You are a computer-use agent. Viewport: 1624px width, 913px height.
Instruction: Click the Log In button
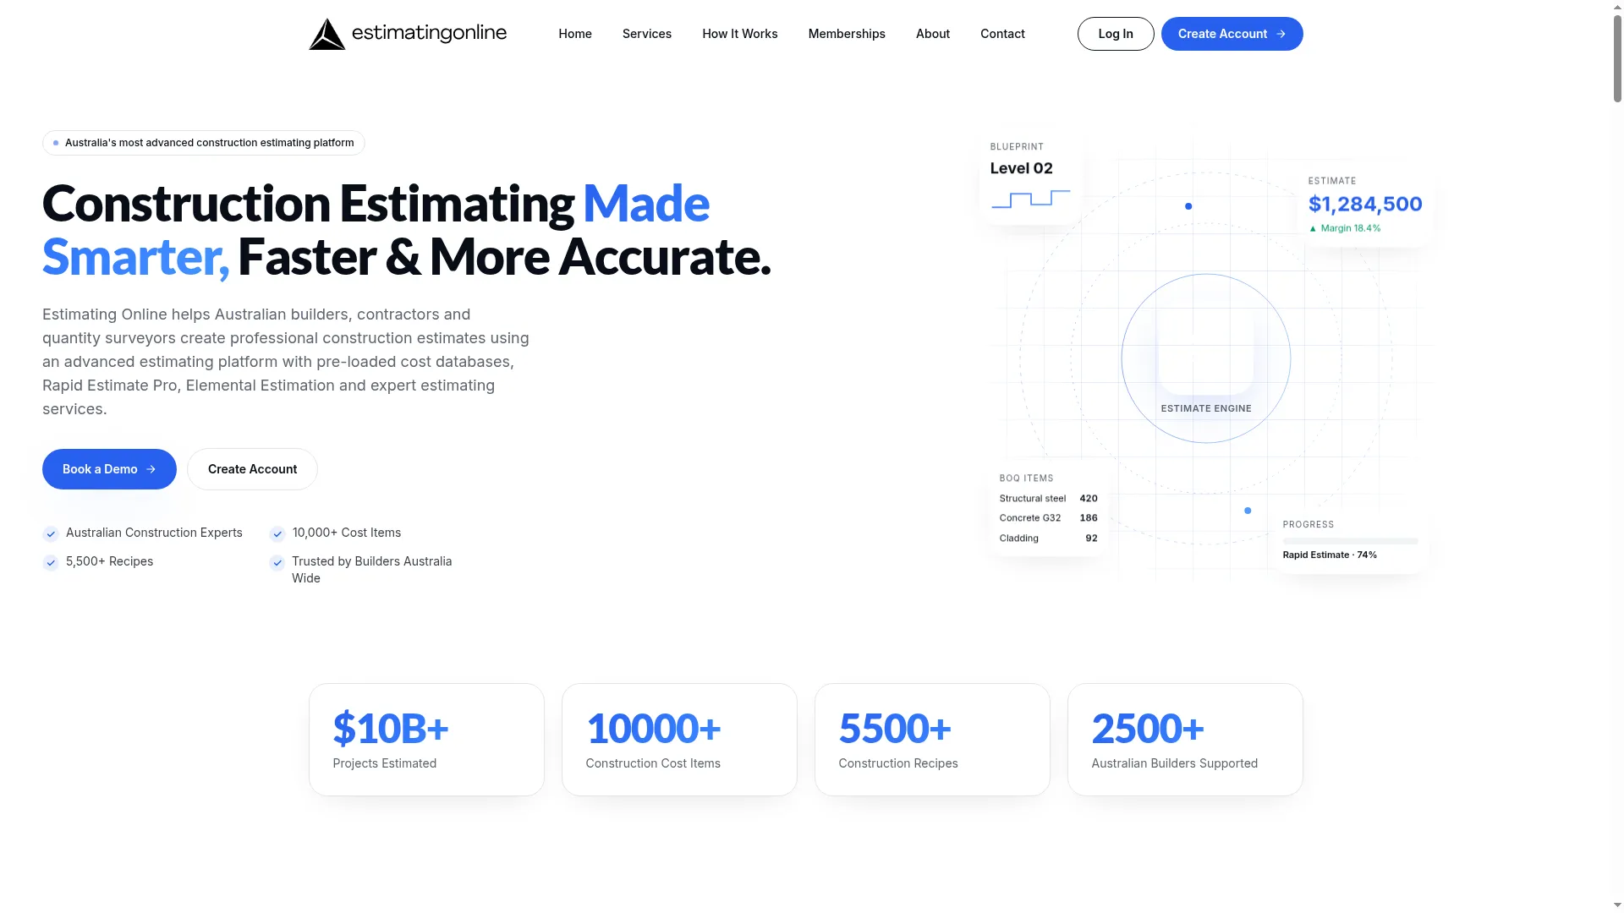click(x=1116, y=34)
